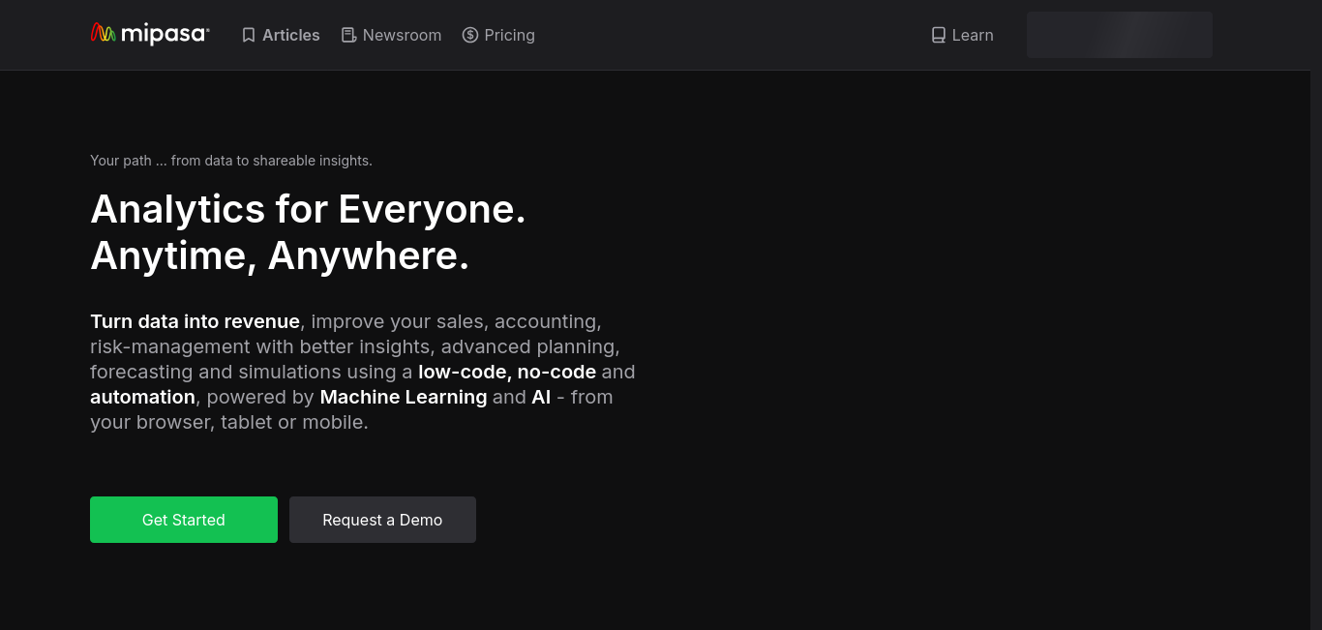Click the Newsroom newspaper icon
This screenshot has height=630, width=1322.
[x=348, y=35]
